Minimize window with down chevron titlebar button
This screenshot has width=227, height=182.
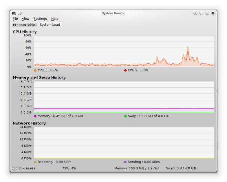coord(201,13)
